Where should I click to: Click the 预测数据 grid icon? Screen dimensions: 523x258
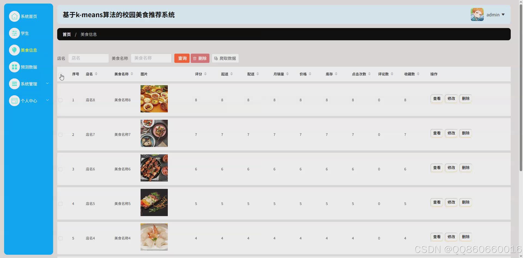14,67
